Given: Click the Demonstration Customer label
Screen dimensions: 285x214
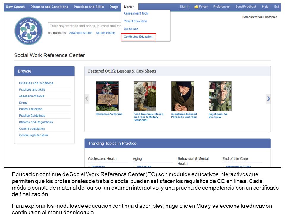Looking at the screenshot, I should click(x=259, y=17).
